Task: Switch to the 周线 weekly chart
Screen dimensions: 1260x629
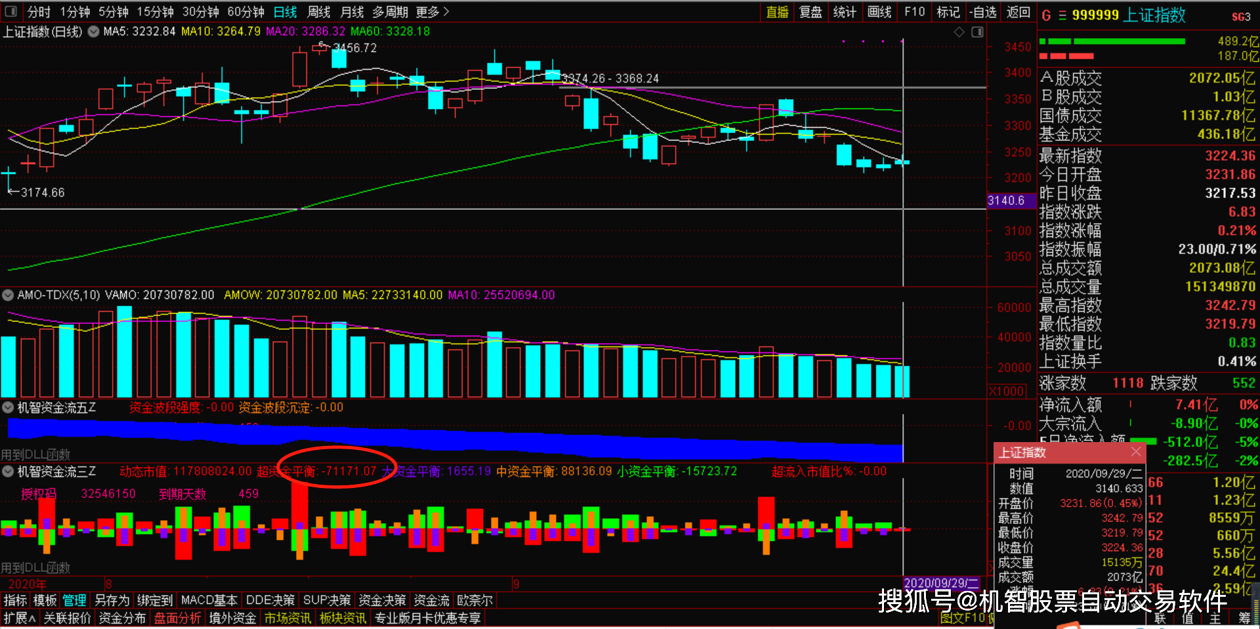Action: tap(319, 12)
